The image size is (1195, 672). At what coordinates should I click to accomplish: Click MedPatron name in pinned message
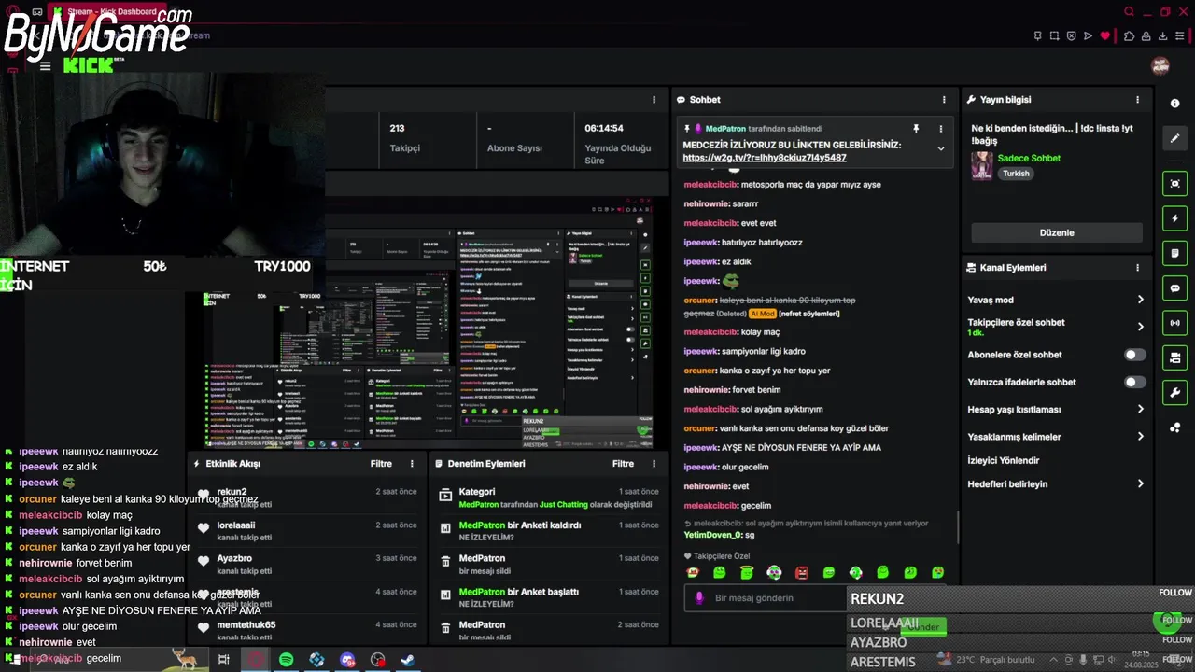pyautogui.click(x=725, y=129)
